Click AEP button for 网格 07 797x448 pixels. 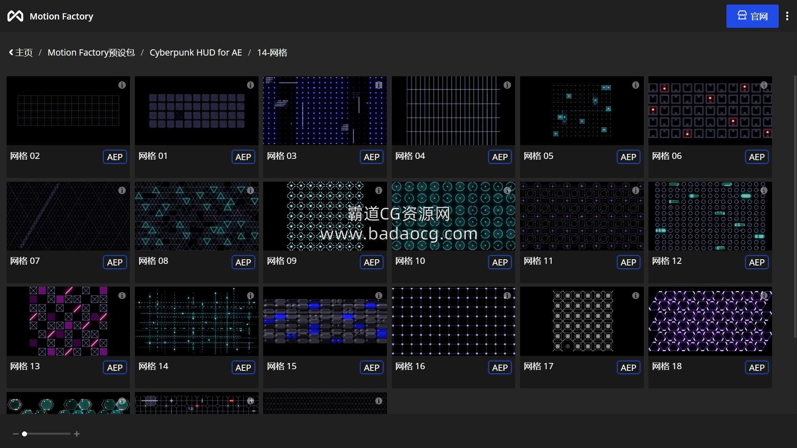[x=115, y=263]
